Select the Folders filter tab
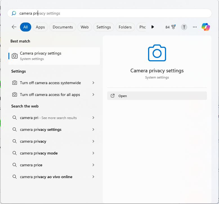This screenshot has width=219, height=204. pos(125,27)
